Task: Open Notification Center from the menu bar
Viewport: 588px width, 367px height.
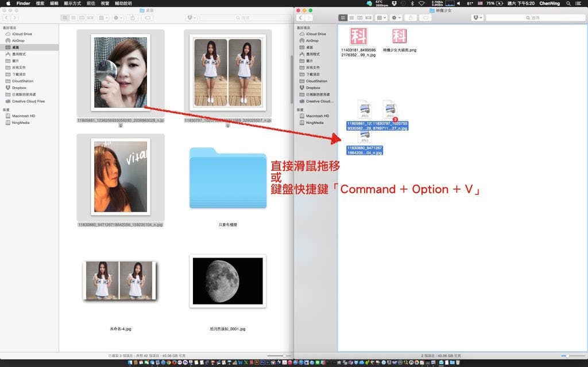Action: pyautogui.click(x=580, y=3)
